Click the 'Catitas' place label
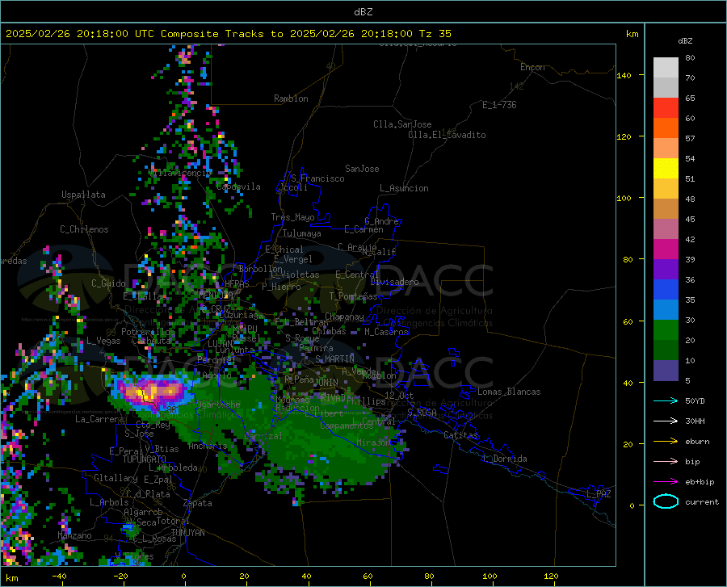This screenshot has width=727, height=587. coord(460,435)
